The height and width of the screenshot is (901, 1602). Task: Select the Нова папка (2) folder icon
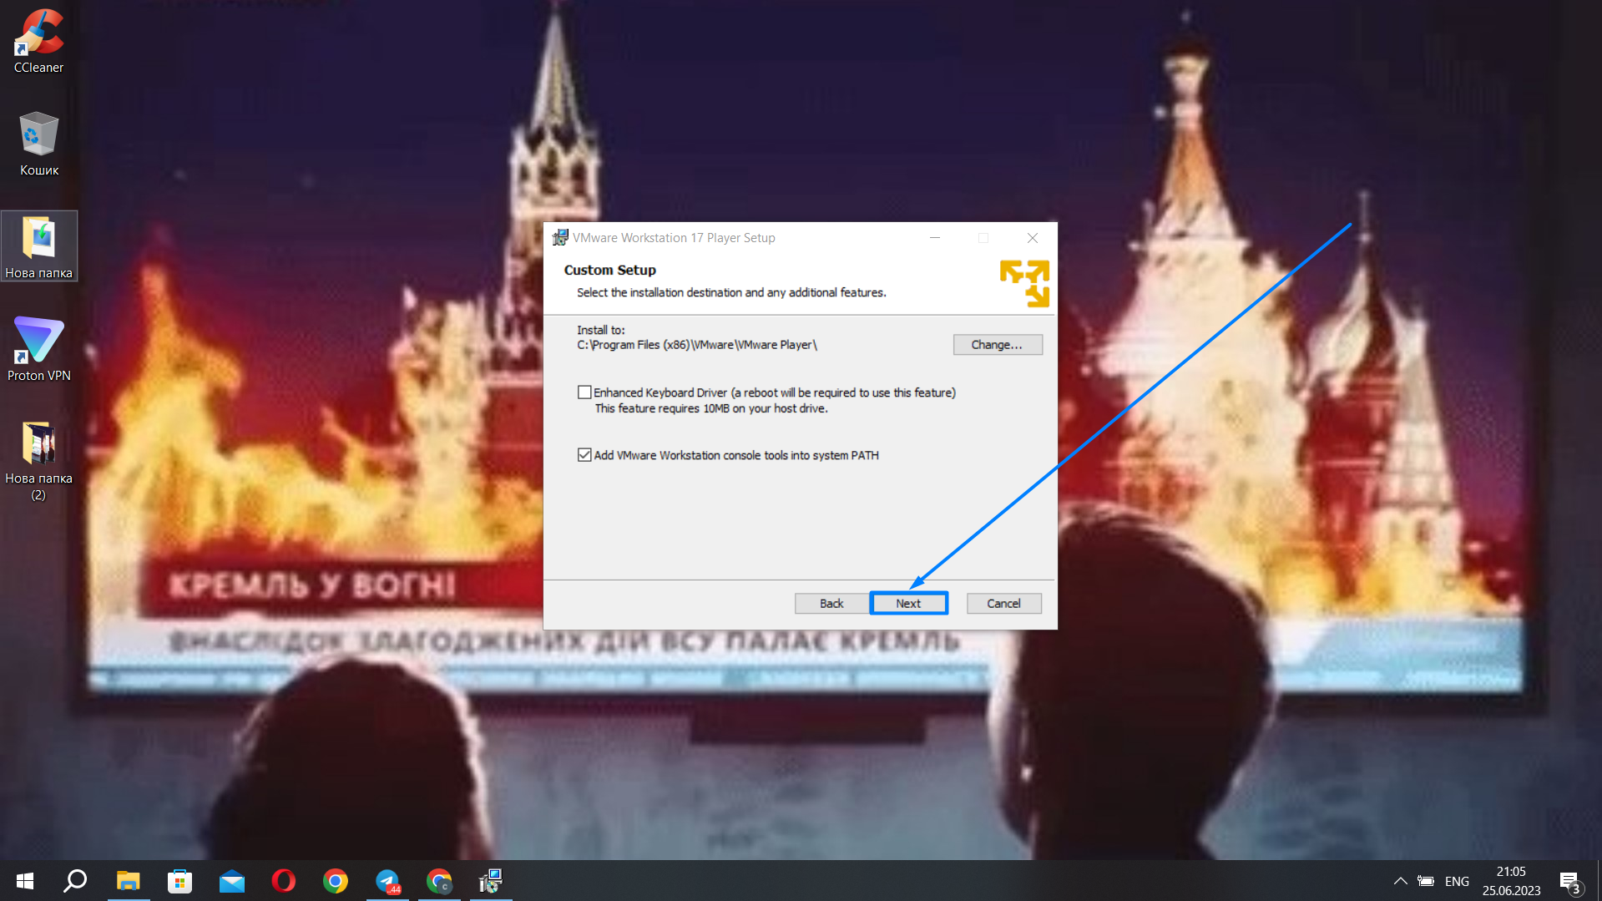click(x=38, y=460)
